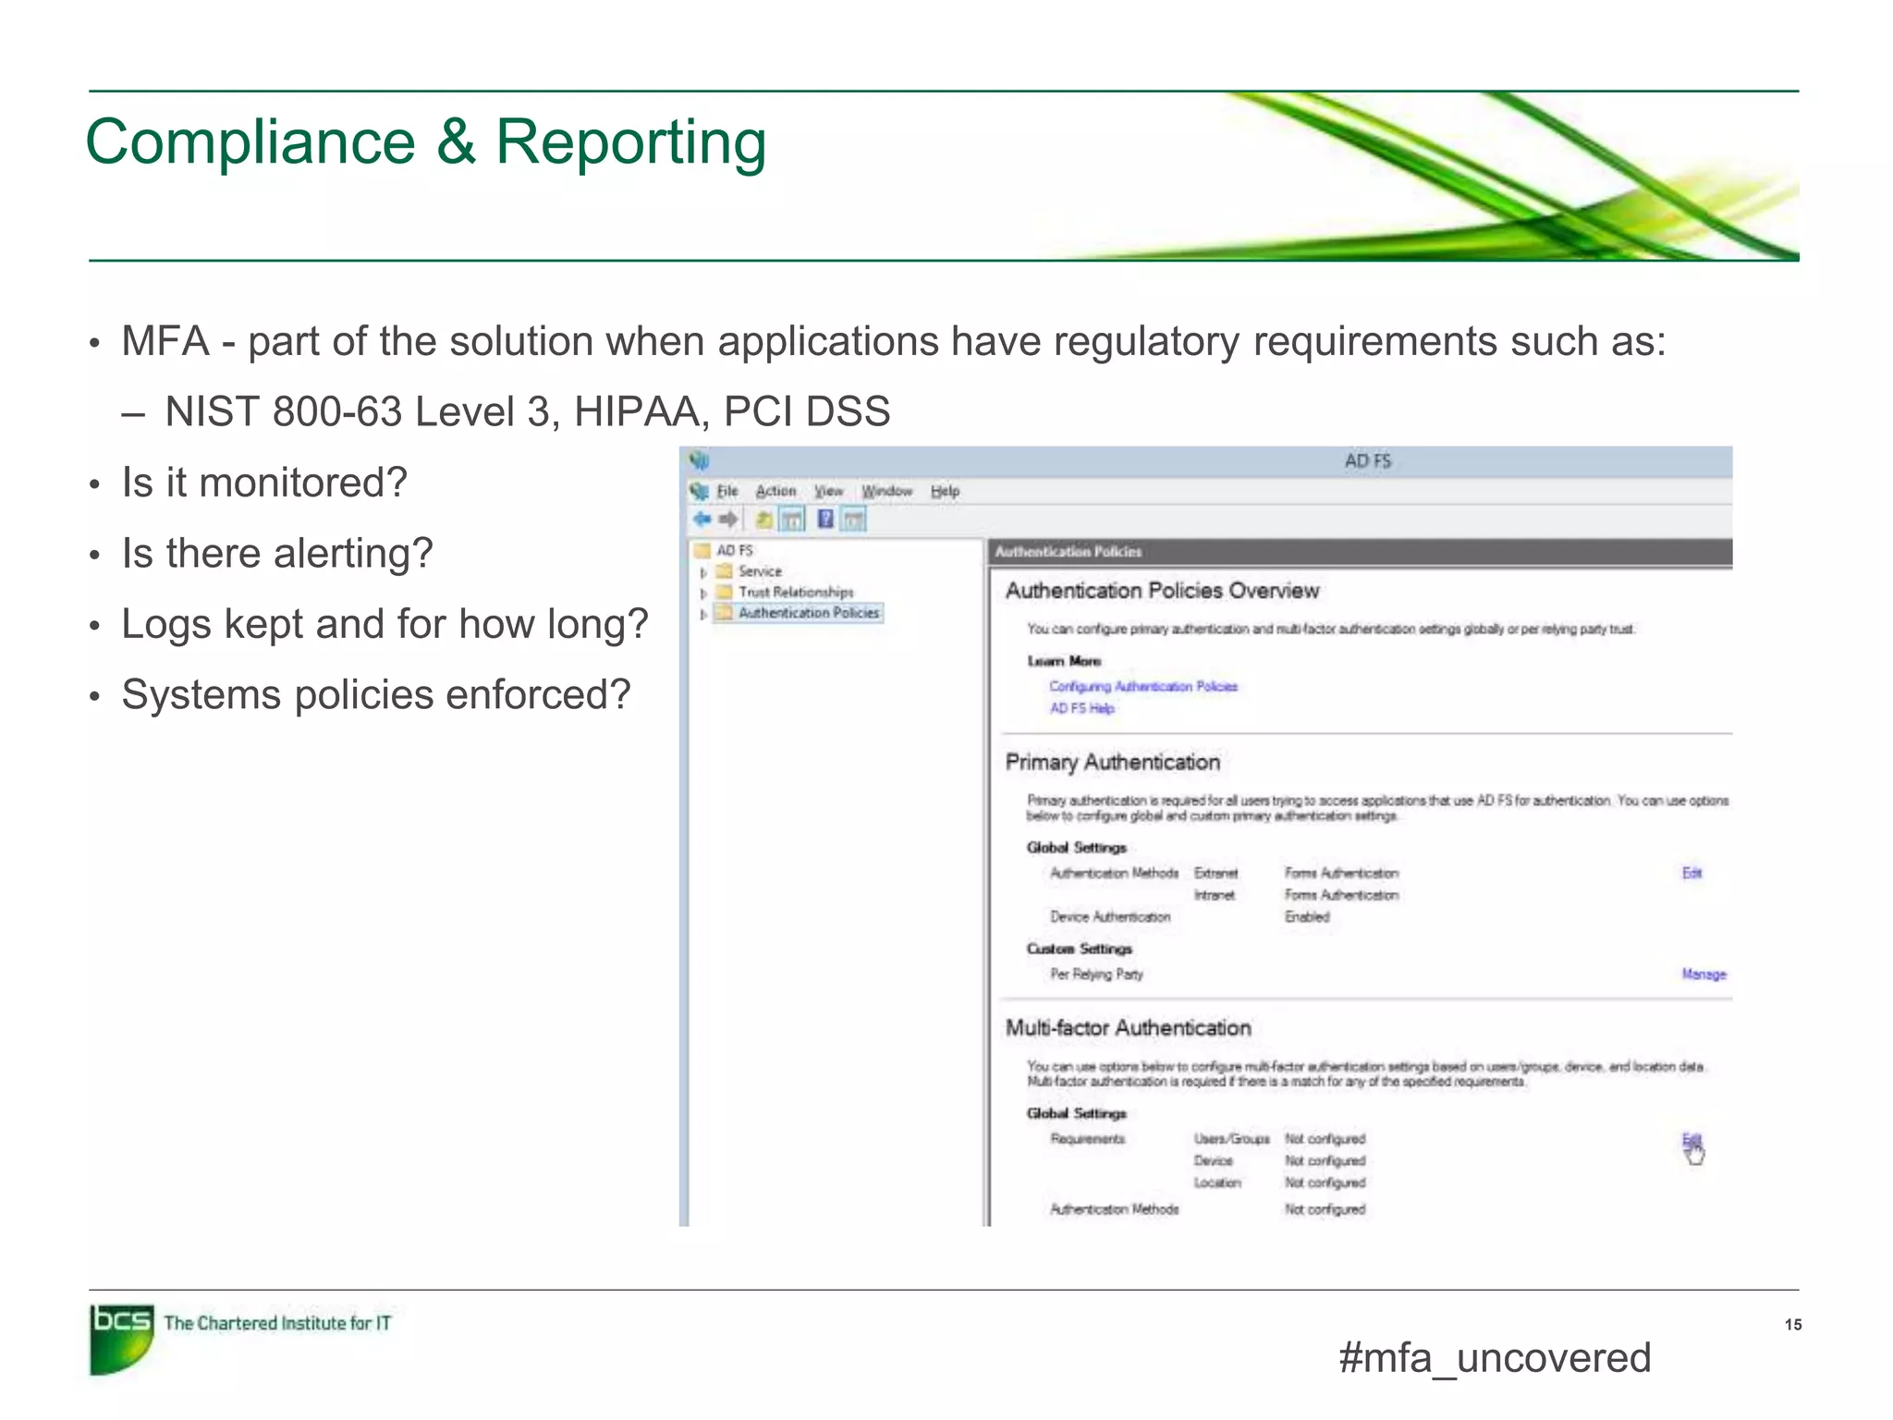Click the #mfa_uncovered hashtag text
Screen dimensions: 1893x1420
(1495, 1358)
